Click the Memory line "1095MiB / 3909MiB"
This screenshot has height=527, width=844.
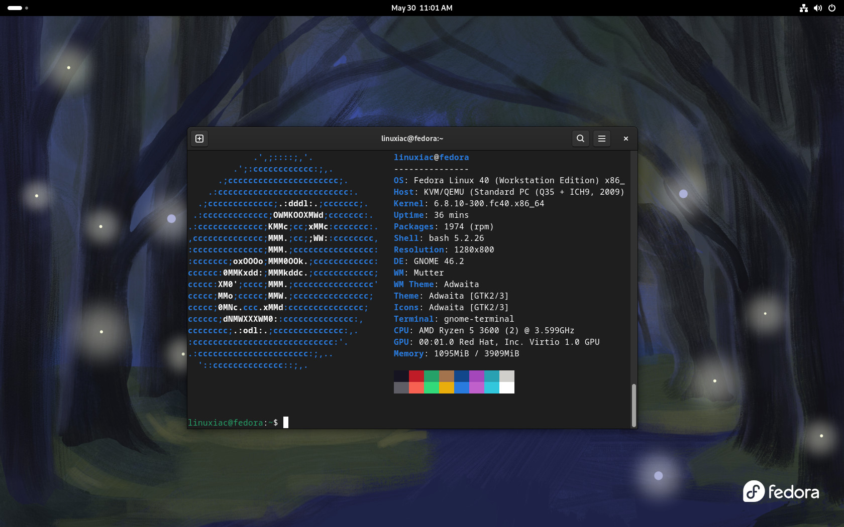[x=457, y=354]
